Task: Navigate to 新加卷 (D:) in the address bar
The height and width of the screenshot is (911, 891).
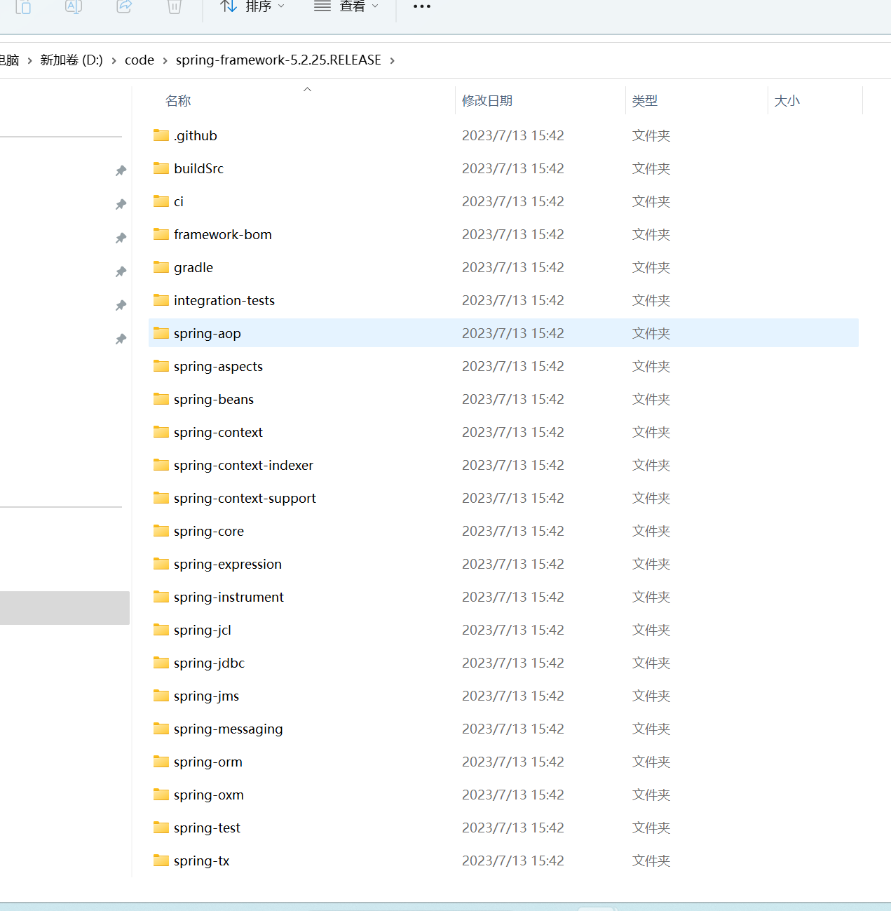Action: 72,60
